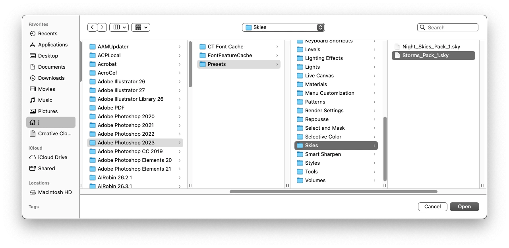This screenshot has height=248, width=509.
Task: Expand the Presets folder chevron
Action: pos(277,64)
